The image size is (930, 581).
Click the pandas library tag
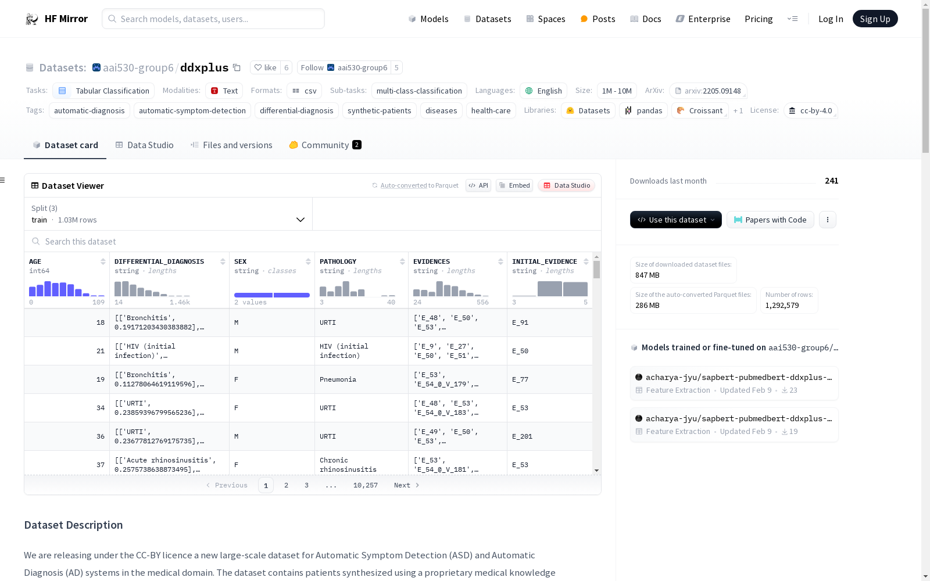[643, 110]
